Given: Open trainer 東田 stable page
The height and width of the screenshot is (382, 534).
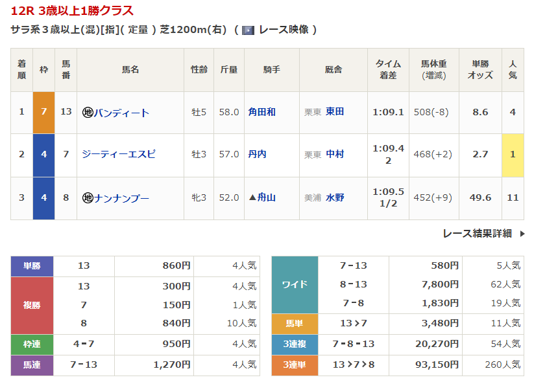Looking at the screenshot, I should pyautogui.click(x=335, y=111).
